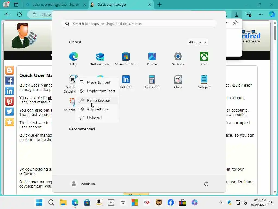Share page on Facebook sidebar icon
Viewport: 278px width, 209px height.
pos(10,81)
